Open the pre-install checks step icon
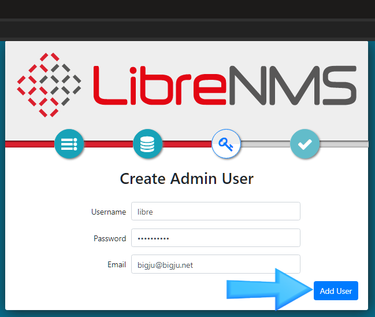The height and width of the screenshot is (317, 375). click(x=69, y=143)
